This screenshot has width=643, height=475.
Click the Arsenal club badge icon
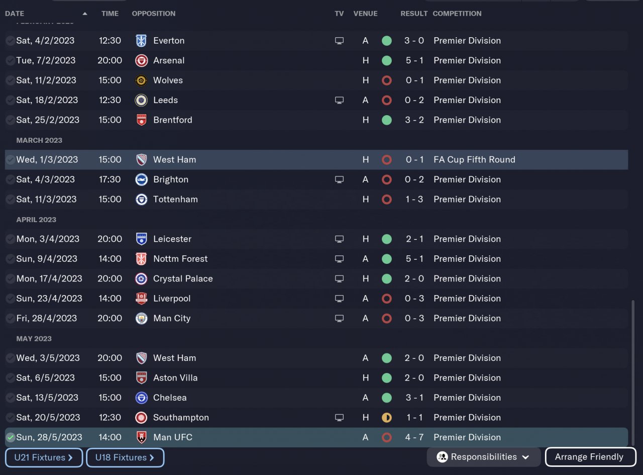(141, 60)
